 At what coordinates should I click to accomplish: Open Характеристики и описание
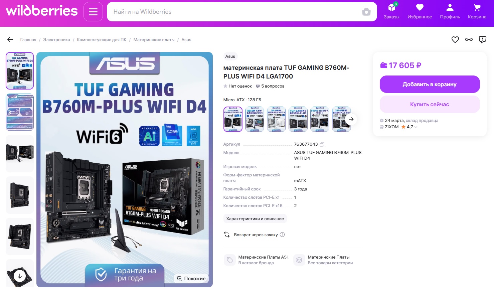click(255, 219)
